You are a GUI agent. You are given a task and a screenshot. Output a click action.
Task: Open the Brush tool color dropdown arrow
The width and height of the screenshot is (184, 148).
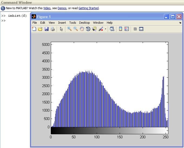pos(105,29)
